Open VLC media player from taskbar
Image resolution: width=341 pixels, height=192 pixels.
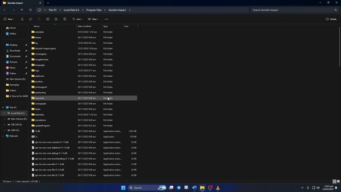click(218, 188)
